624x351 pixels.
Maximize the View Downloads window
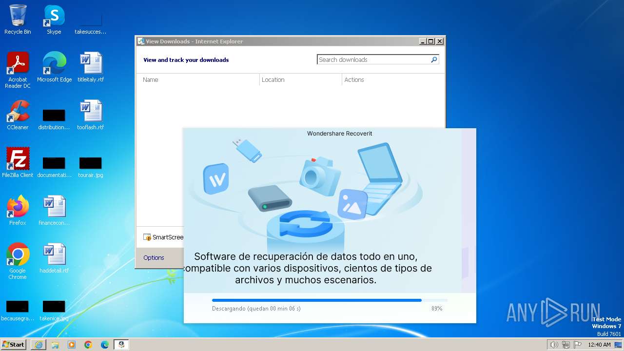click(431, 41)
